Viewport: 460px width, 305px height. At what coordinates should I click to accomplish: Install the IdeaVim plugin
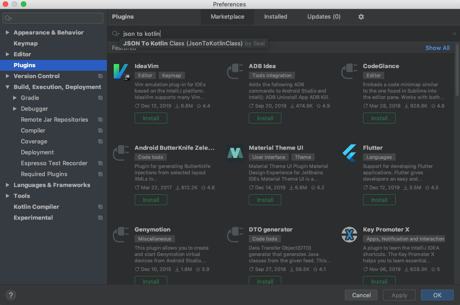[151, 118]
